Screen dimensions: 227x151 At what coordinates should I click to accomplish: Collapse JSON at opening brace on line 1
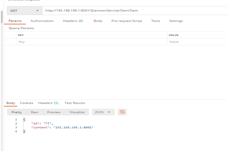tap(24, 120)
